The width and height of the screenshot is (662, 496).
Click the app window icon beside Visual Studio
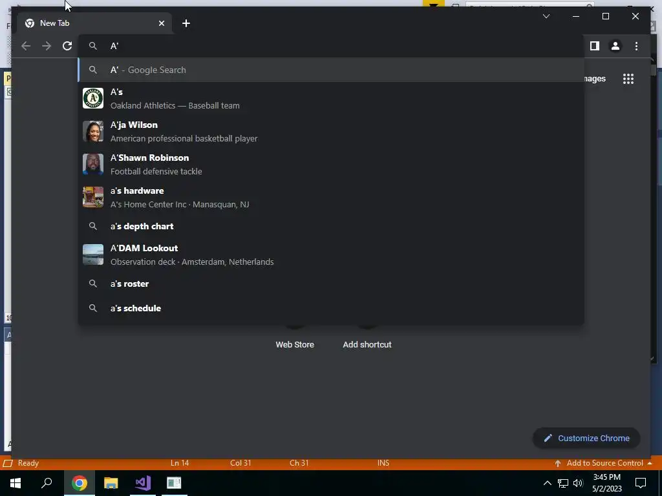tap(174, 483)
